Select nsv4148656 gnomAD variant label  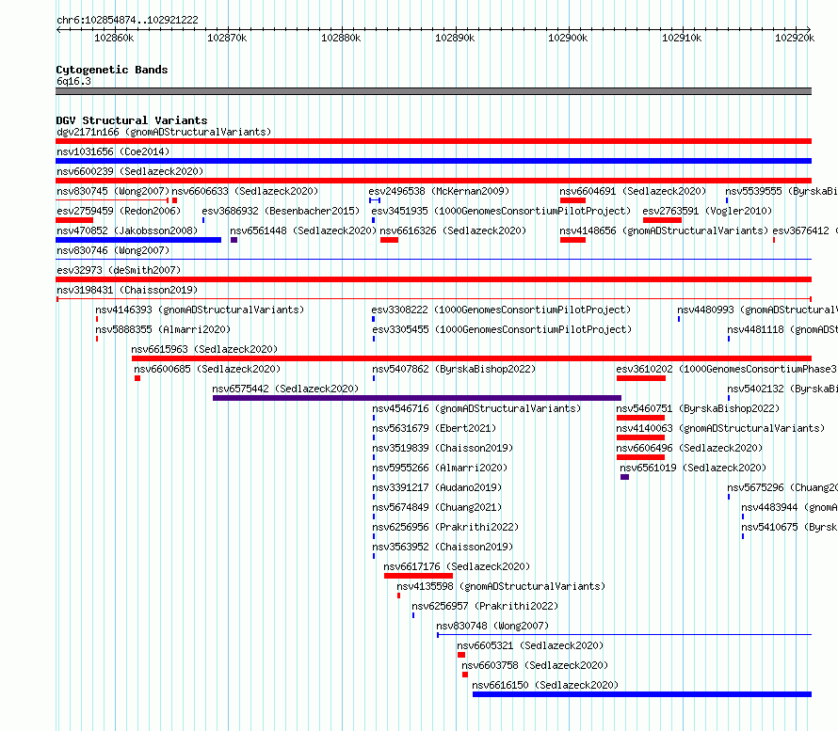coord(664,230)
